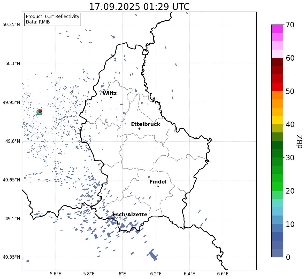Click the 6.4°E longitude label

tap(189, 274)
